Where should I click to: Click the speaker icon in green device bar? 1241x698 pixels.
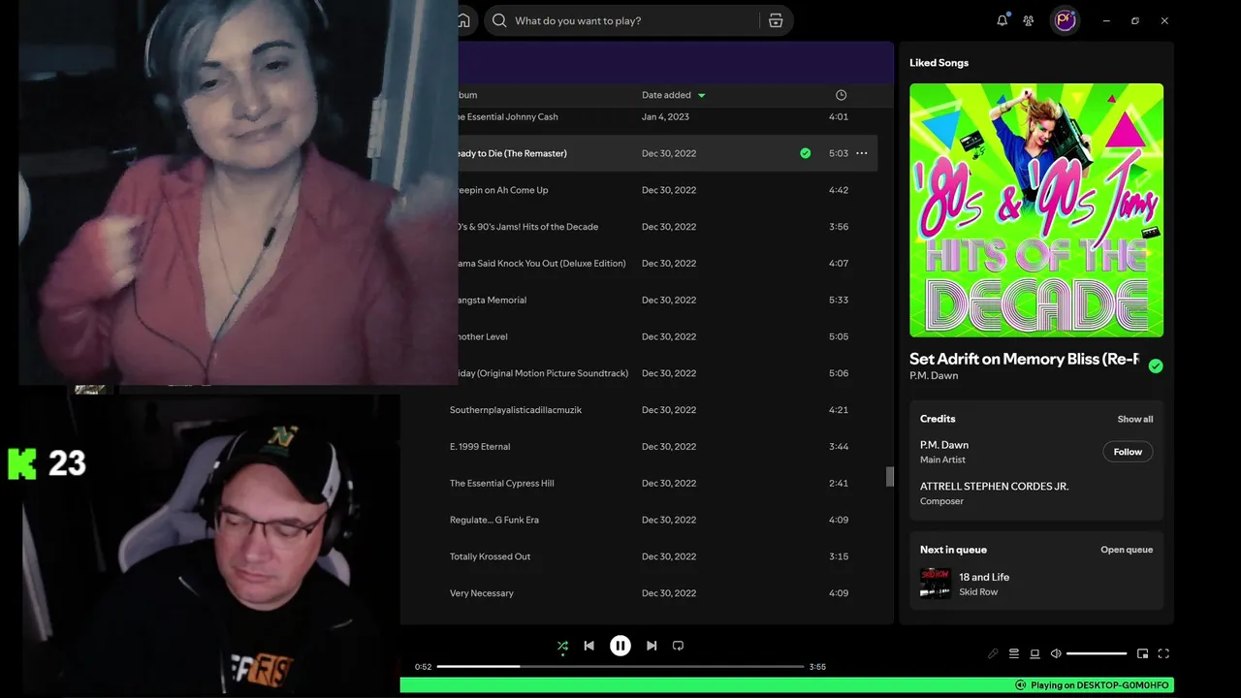(1020, 685)
